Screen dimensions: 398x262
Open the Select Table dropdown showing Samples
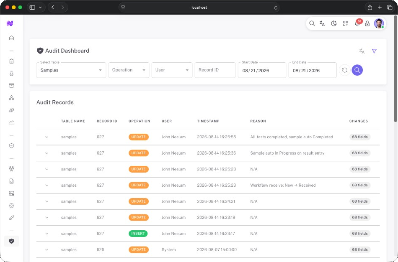coord(71,70)
